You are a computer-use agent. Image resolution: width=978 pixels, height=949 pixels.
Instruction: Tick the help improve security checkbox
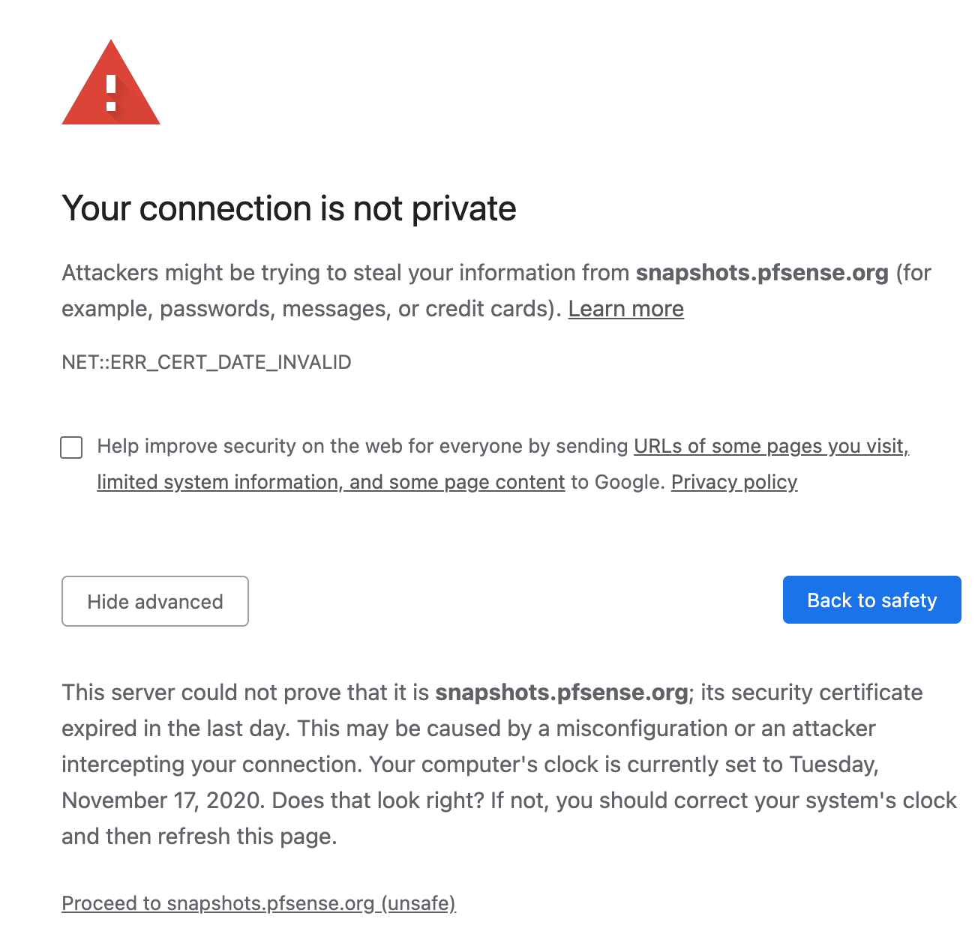click(x=71, y=448)
